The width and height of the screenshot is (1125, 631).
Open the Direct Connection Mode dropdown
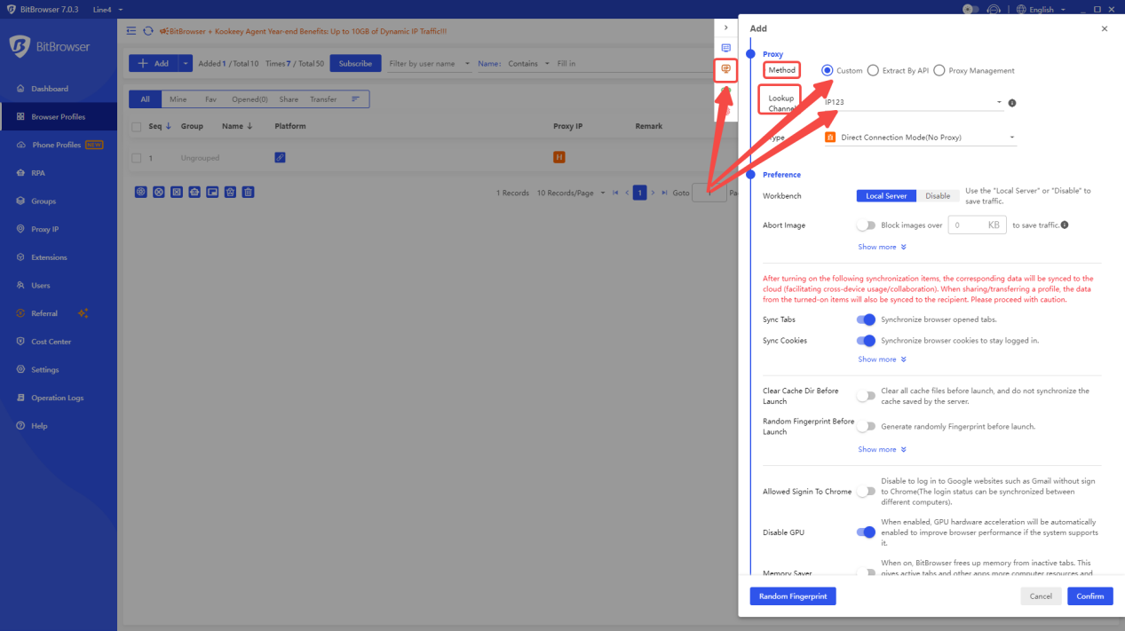pyautogui.click(x=920, y=138)
